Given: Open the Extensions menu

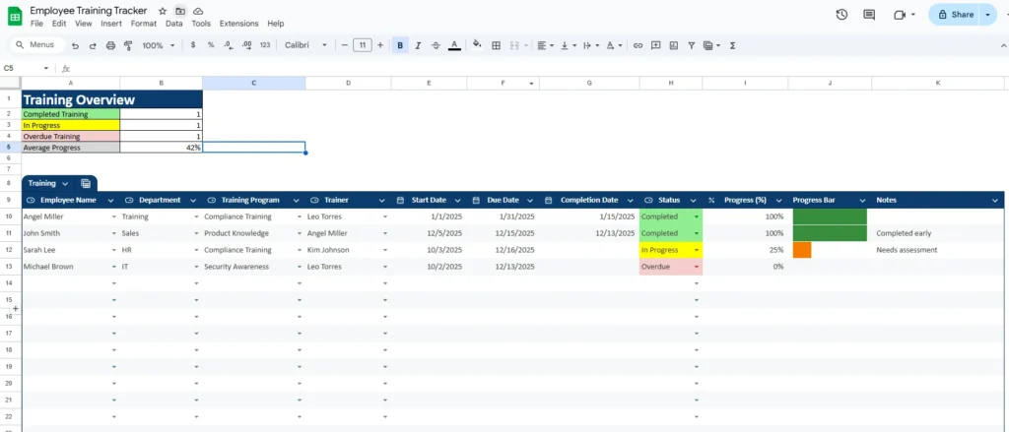Looking at the screenshot, I should pyautogui.click(x=238, y=24).
